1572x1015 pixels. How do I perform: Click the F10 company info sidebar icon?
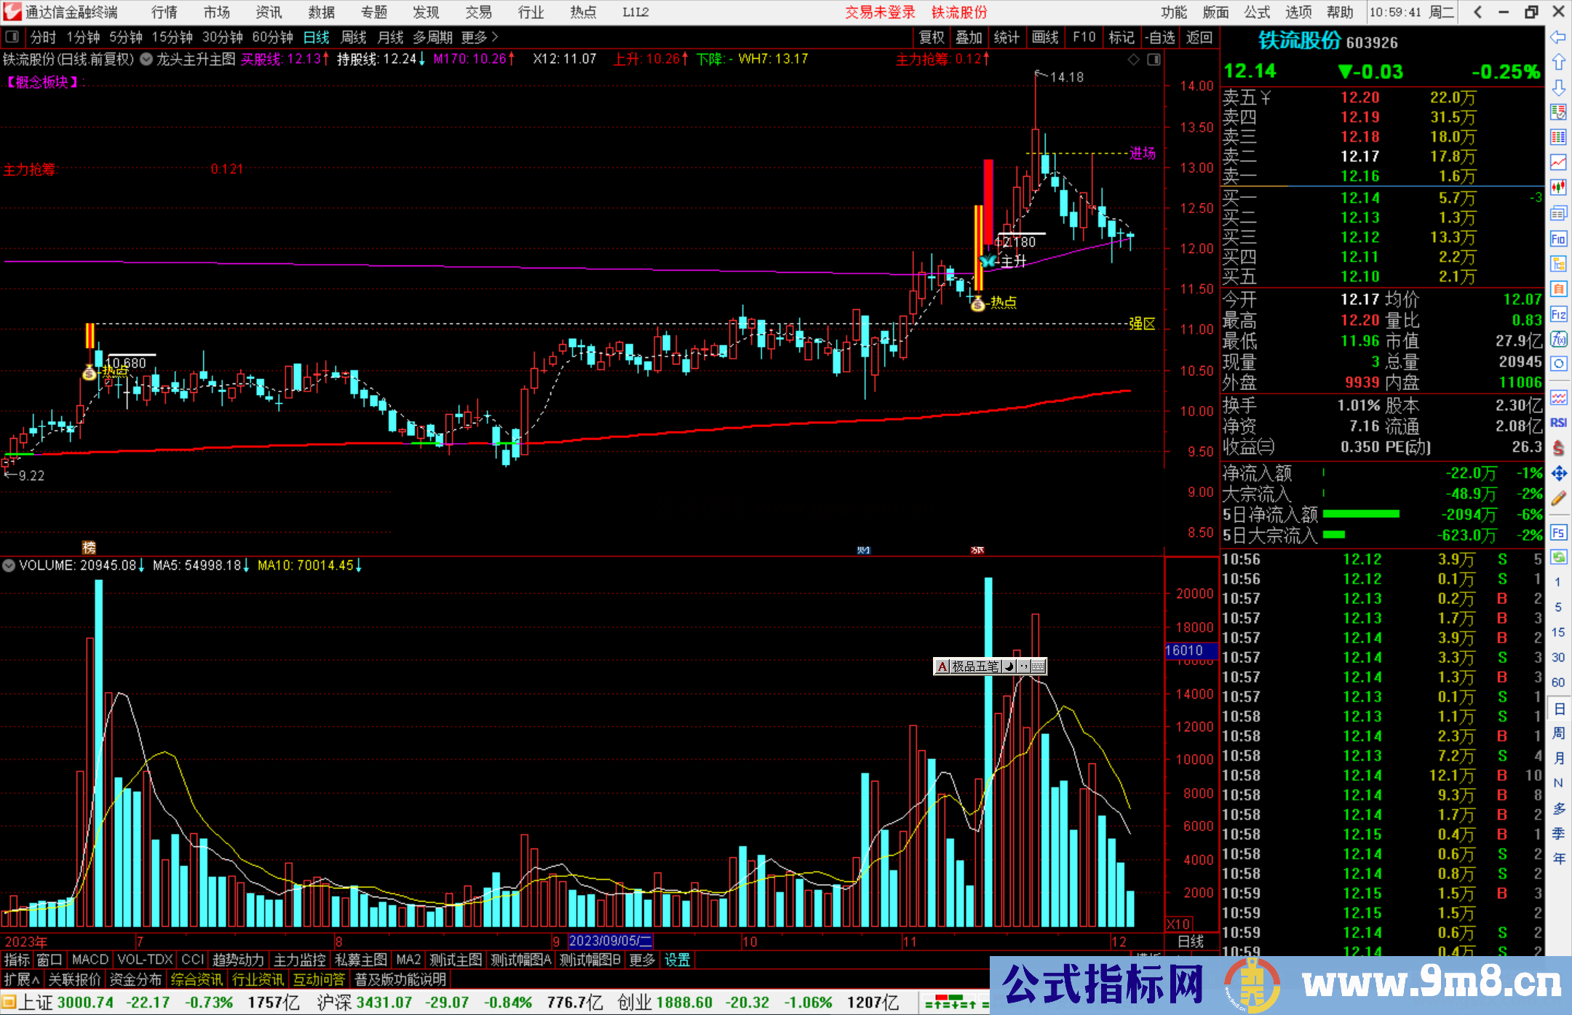click(1558, 239)
